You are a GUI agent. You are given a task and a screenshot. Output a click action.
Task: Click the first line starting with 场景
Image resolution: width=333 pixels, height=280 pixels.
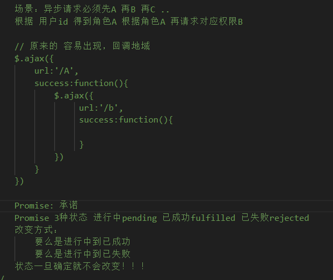92,9
